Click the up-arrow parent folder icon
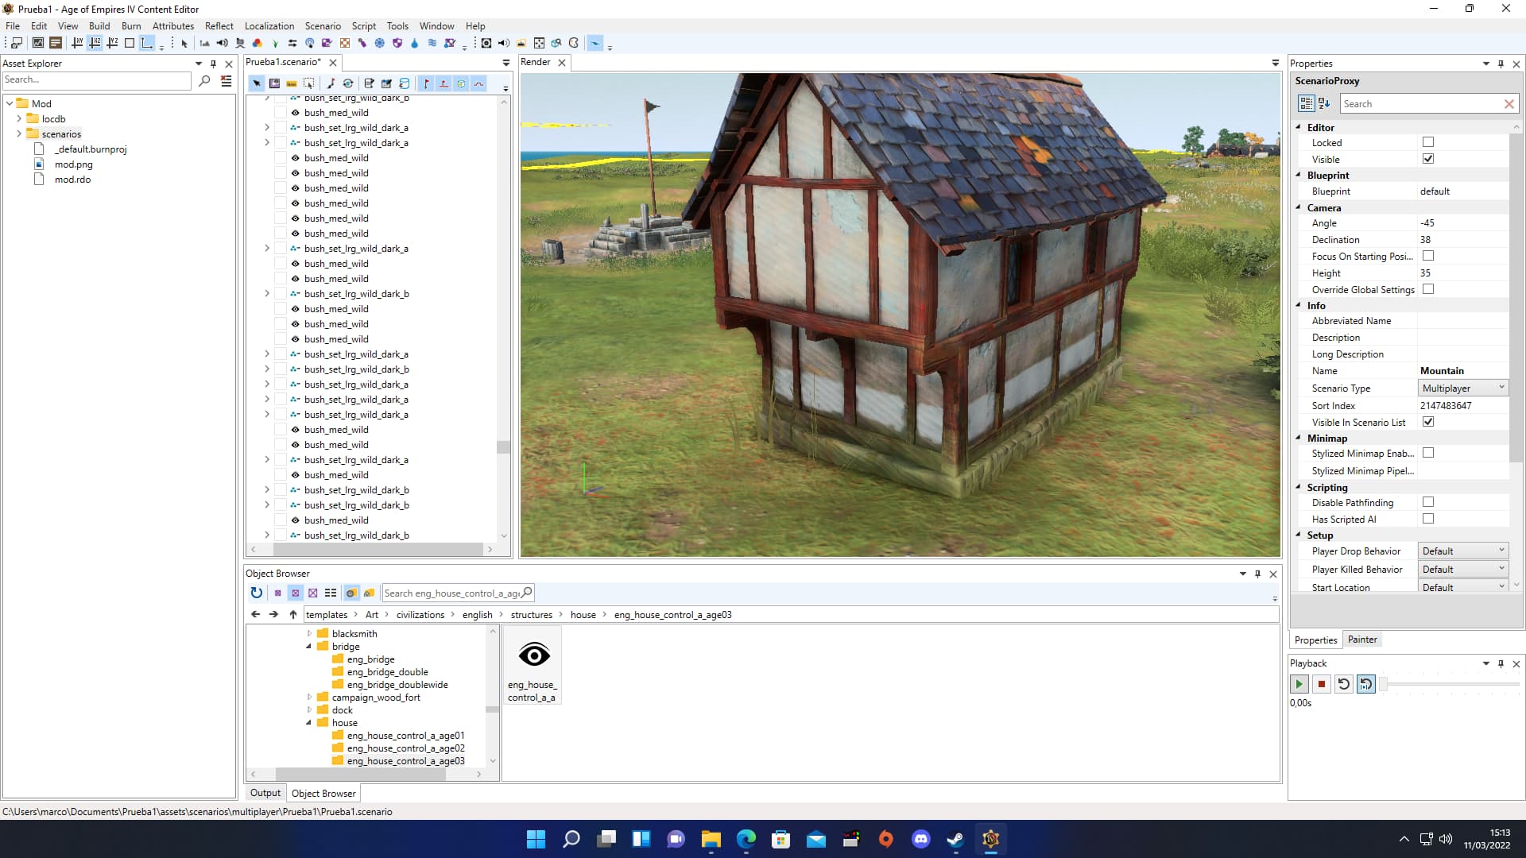The image size is (1526, 858). click(292, 614)
